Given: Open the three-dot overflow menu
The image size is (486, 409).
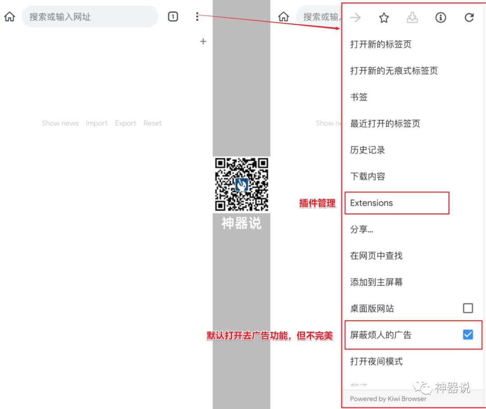Looking at the screenshot, I should pyautogui.click(x=197, y=16).
